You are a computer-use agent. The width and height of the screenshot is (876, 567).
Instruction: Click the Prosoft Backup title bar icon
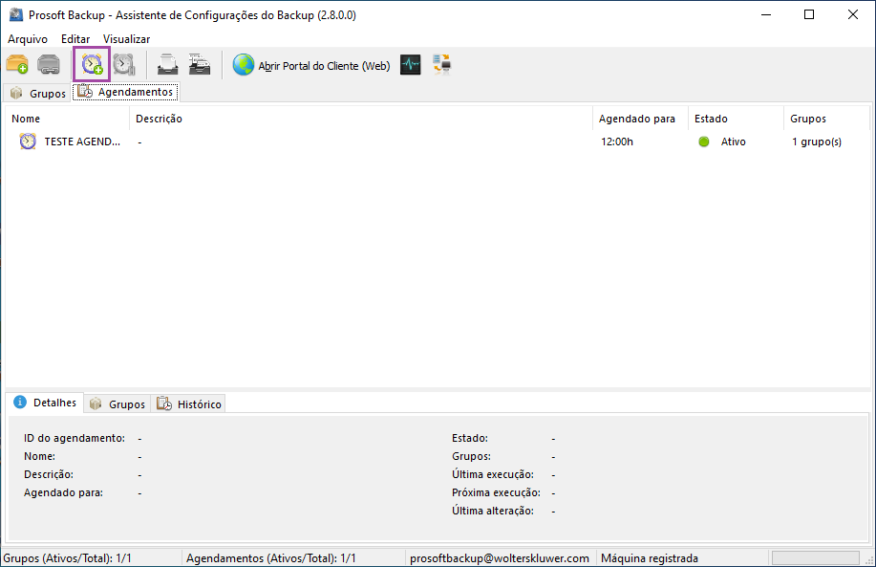[x=16, y=14]
